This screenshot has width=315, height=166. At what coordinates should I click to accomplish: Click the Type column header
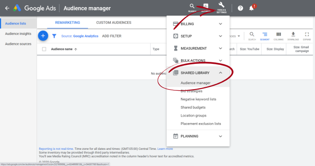(156, 49)
